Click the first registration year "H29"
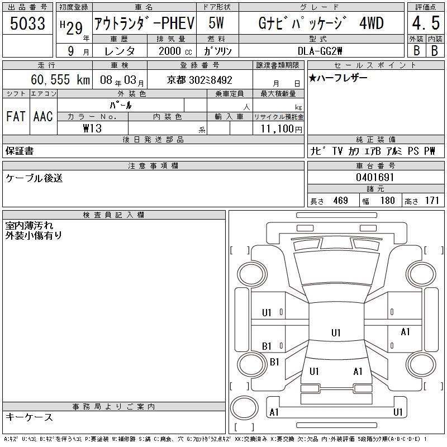 point(72,27)
